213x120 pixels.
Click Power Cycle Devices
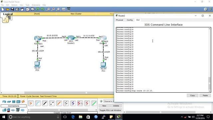(30, 96)
